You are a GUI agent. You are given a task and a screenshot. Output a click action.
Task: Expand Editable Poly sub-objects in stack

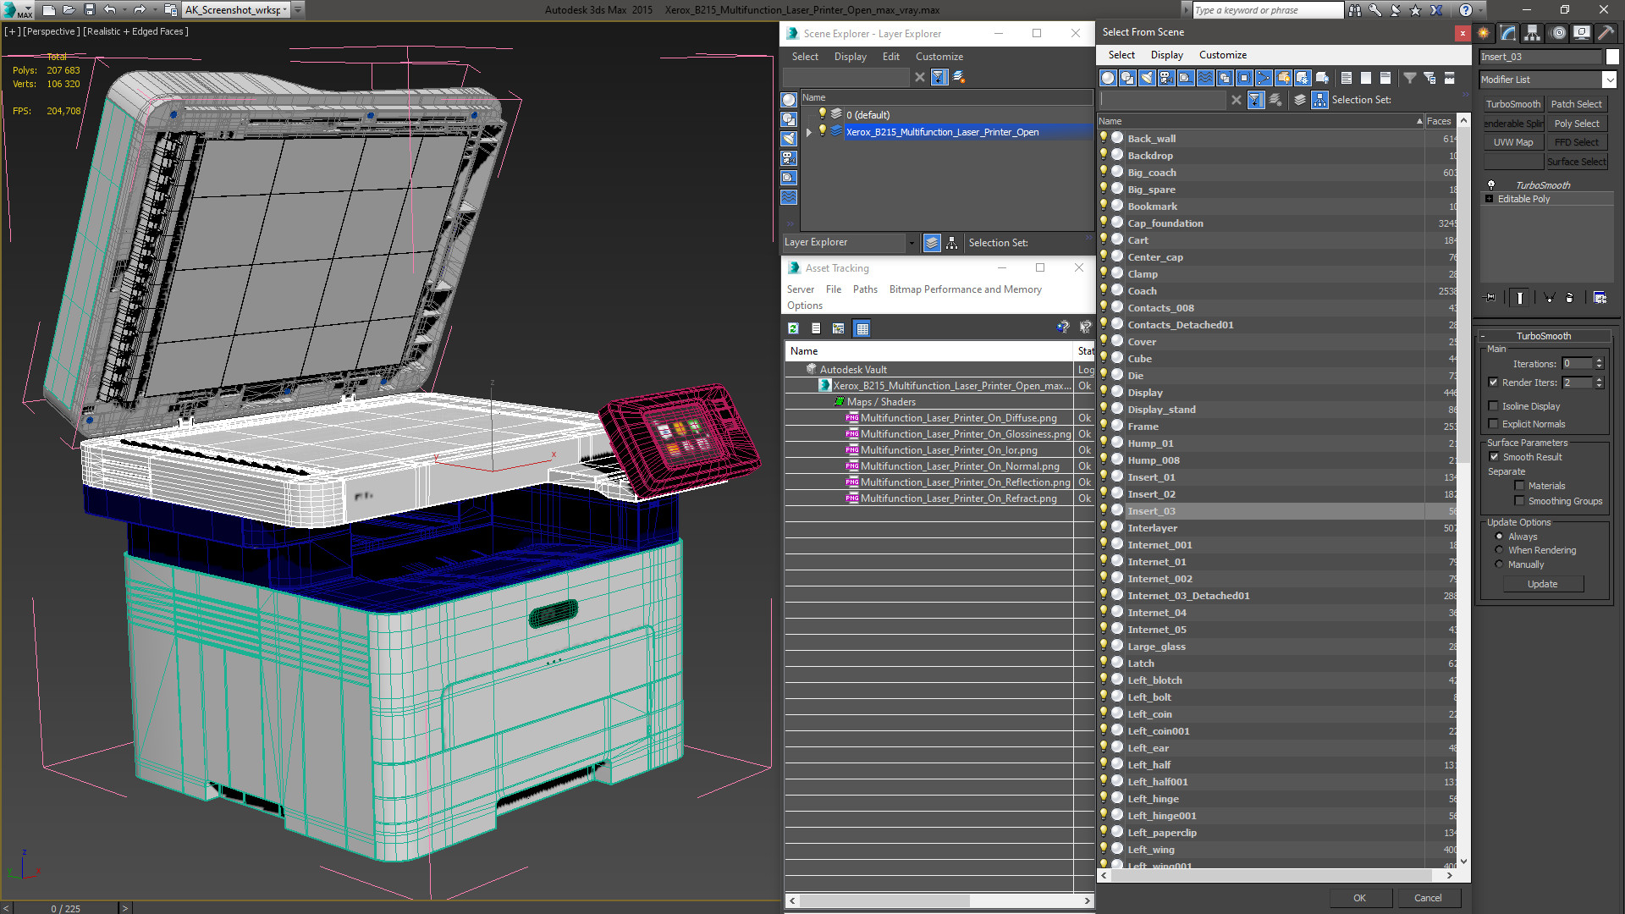click(x=1490, y=199)
